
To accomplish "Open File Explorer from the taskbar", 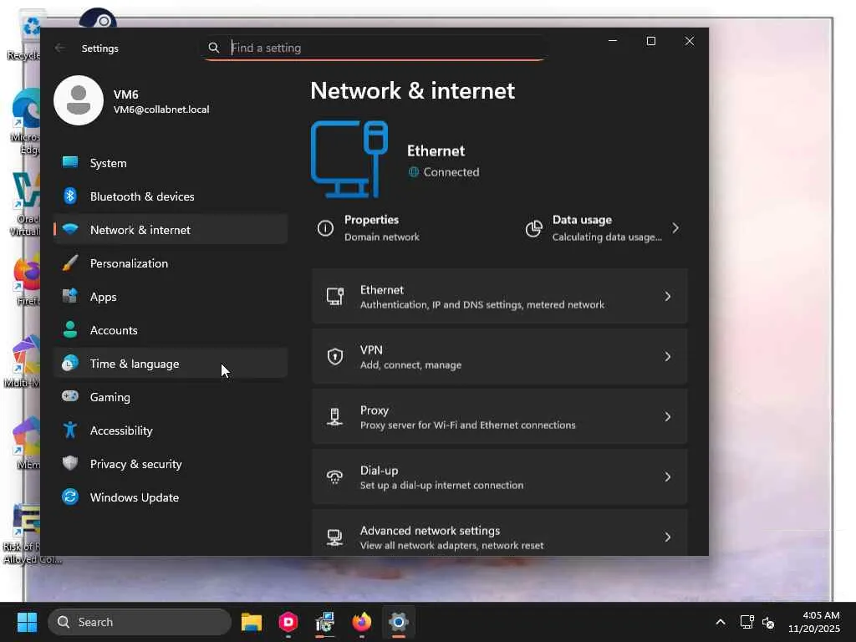I will pos(251,622).
